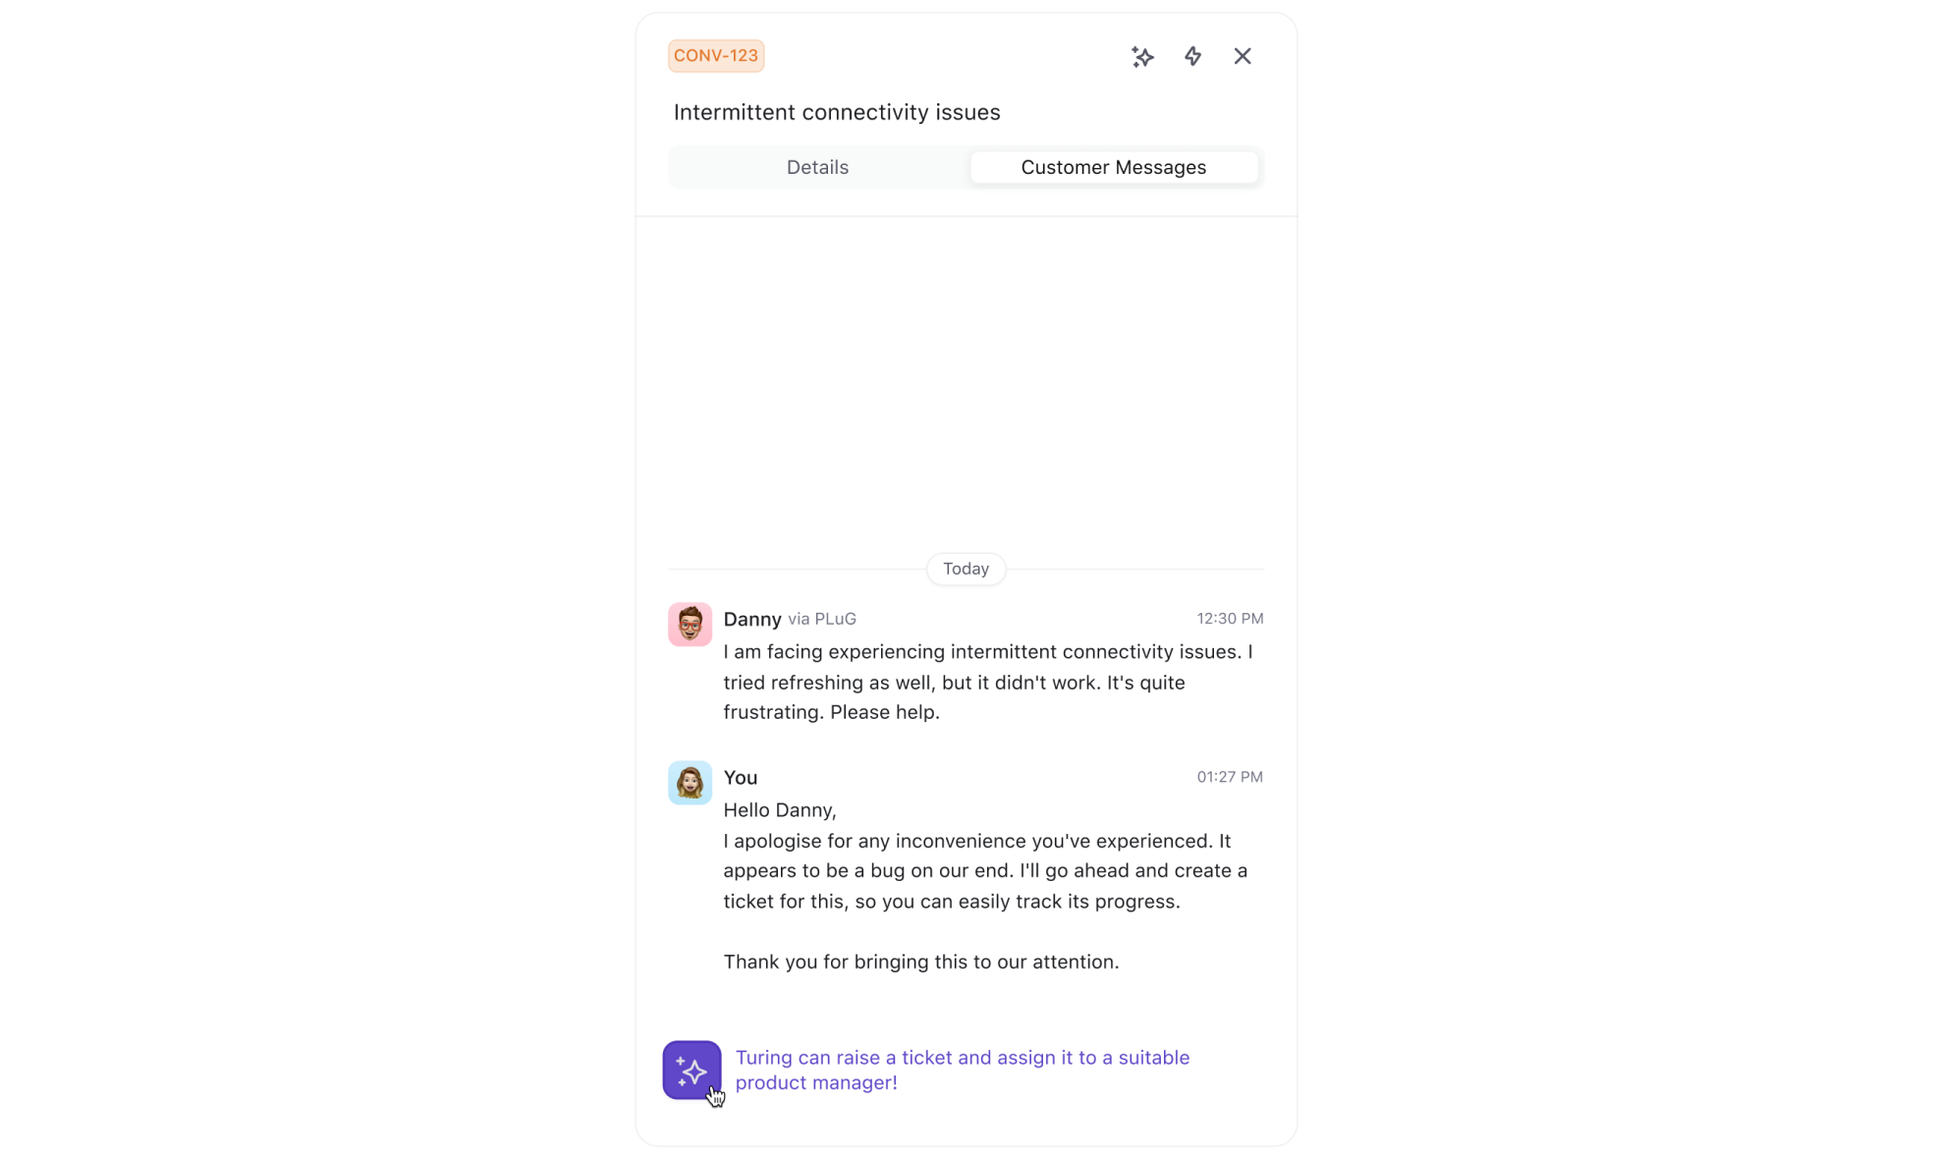Click the Today date separator marker
This screenshot has height=1158, width=1933.
click(966, 568)
